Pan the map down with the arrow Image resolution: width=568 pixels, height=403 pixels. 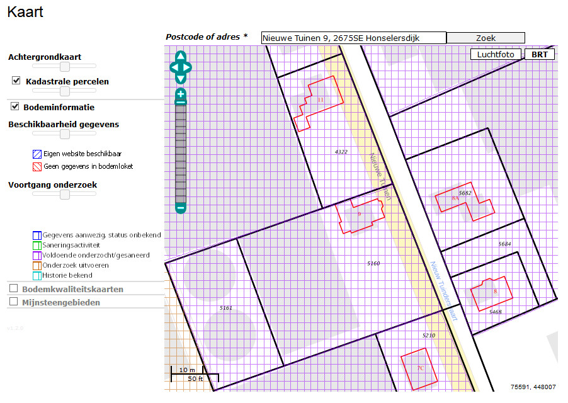click(180, 78)
